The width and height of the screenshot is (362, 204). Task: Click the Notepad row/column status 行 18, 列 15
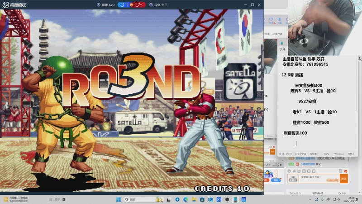(x=285, y=154)
